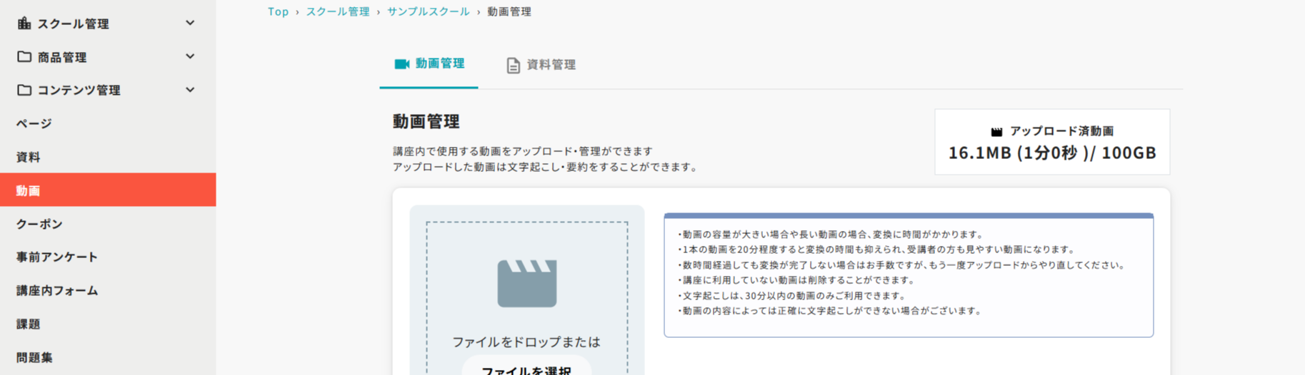Screen dimensions: 1305x375
Task: Open サンプルスクール breadcrumb link
Action: coord(428,11)
